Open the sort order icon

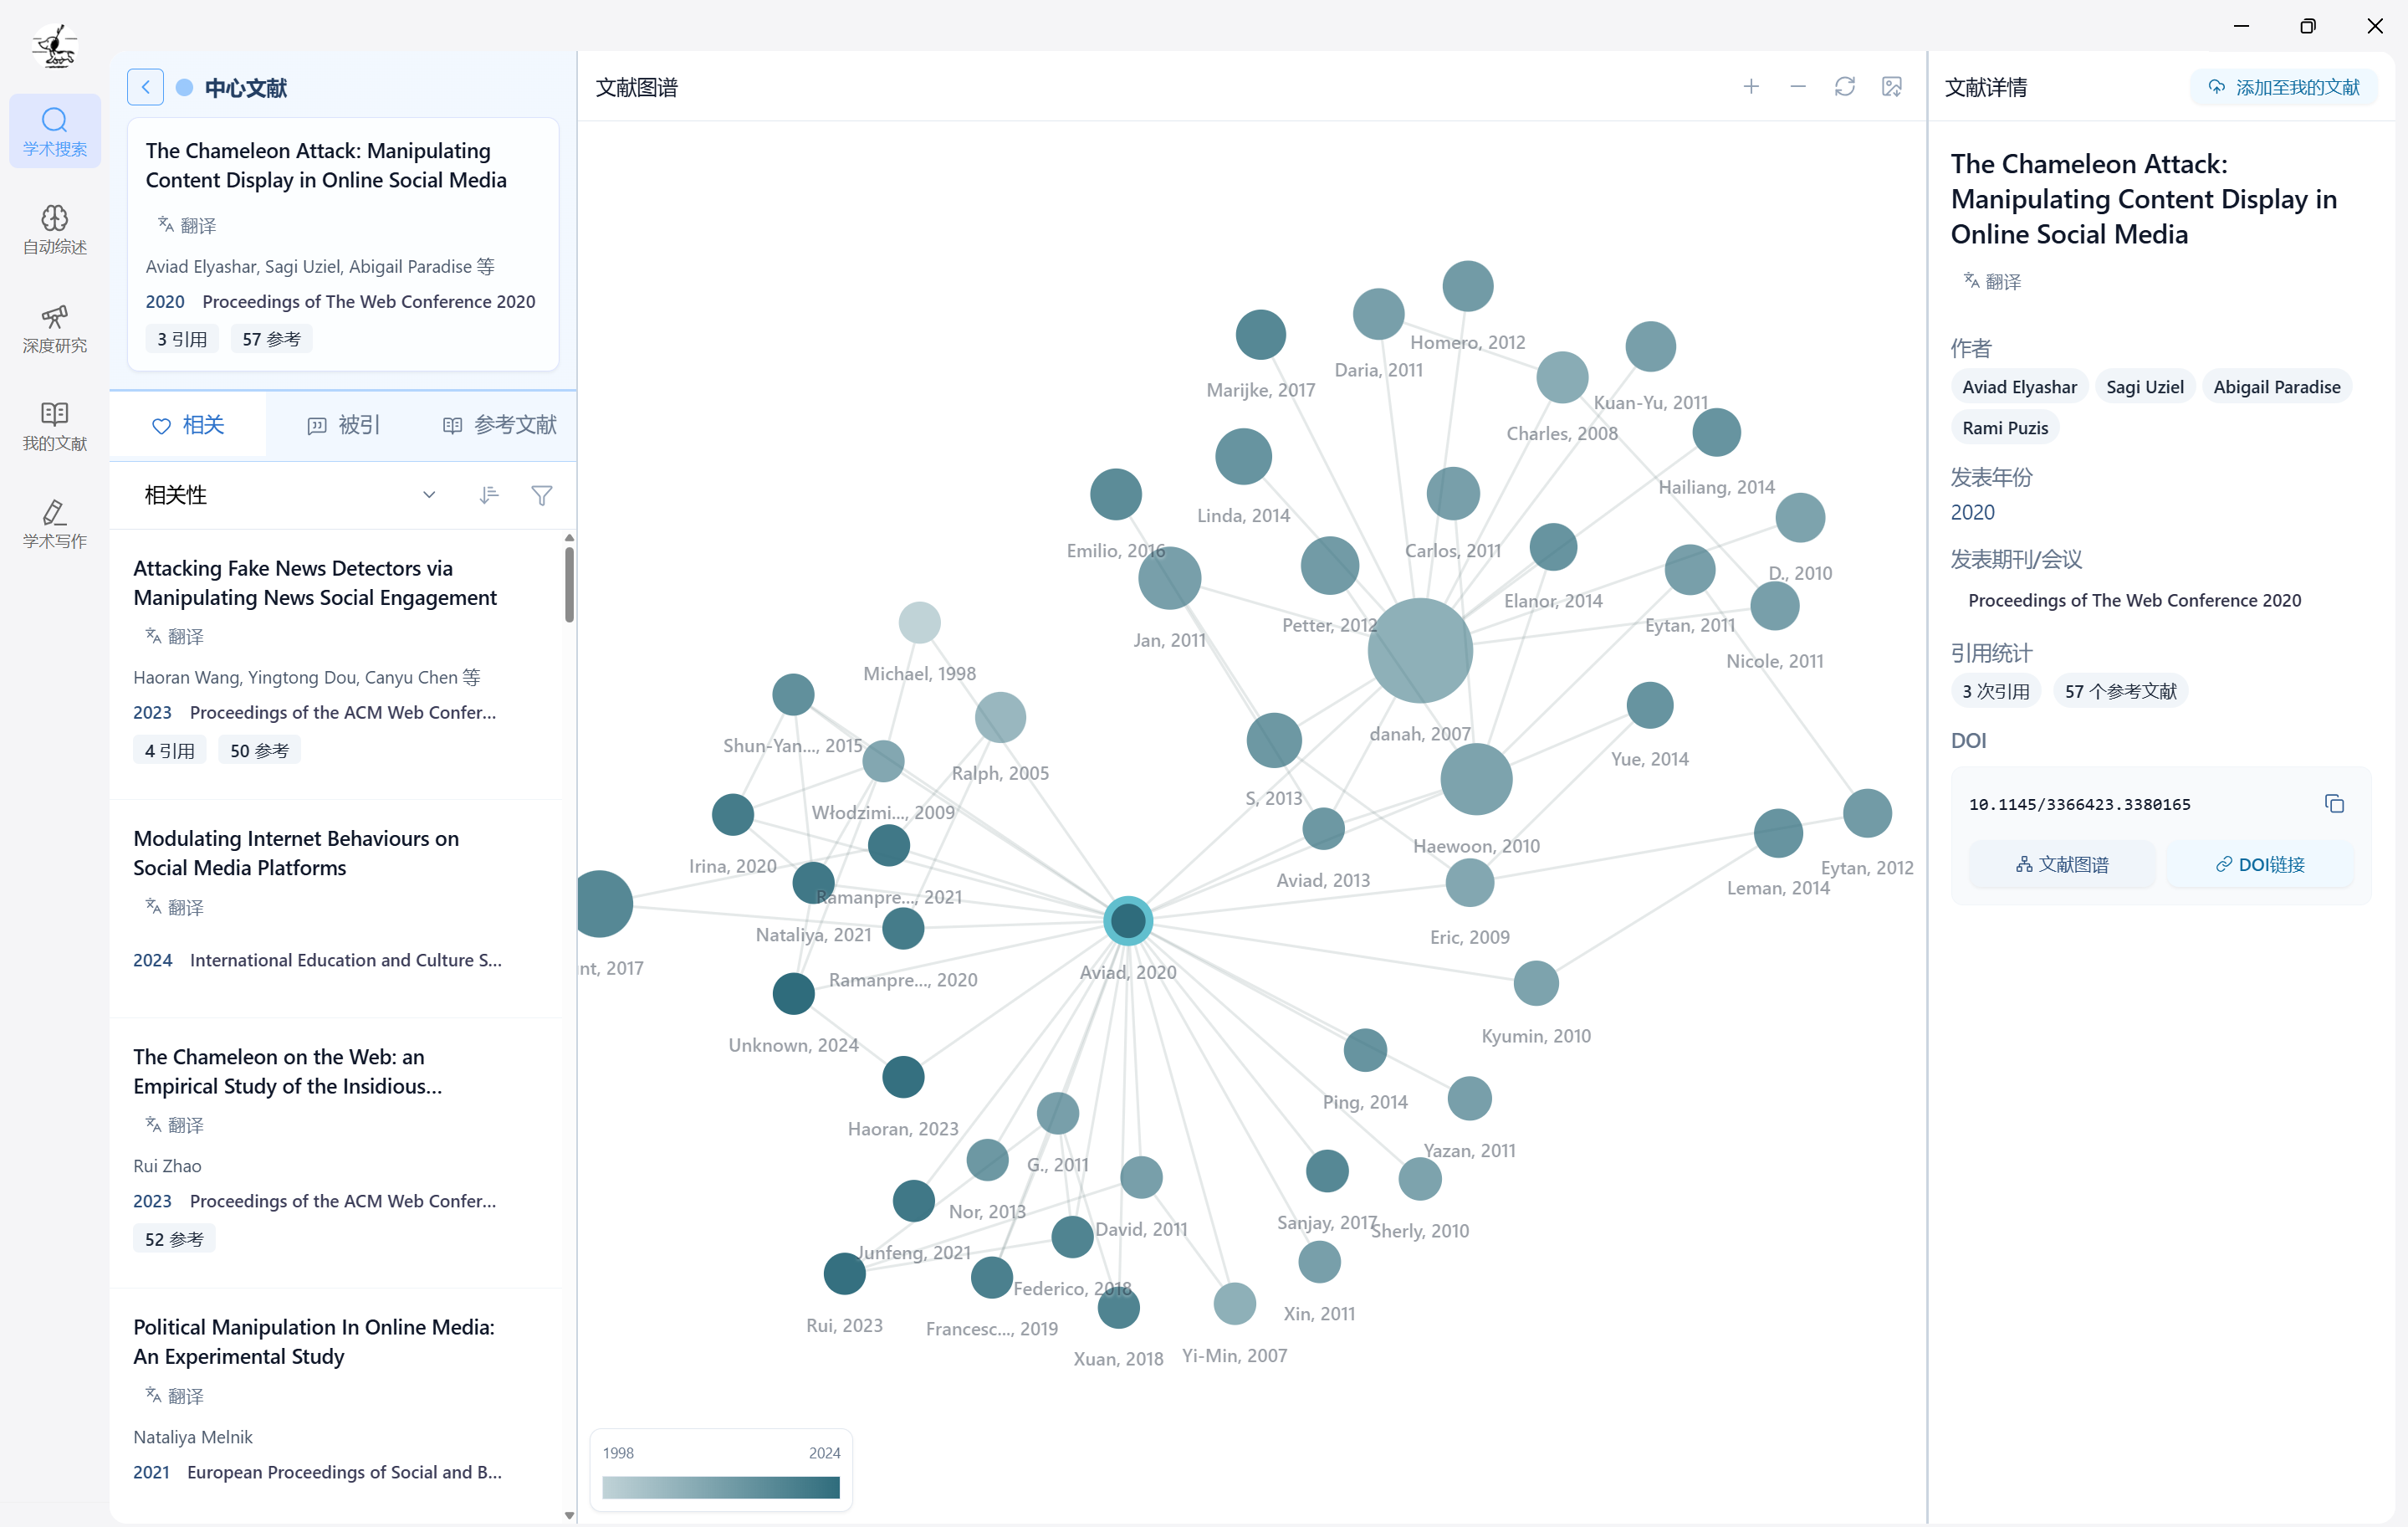[x=488, y=495]
